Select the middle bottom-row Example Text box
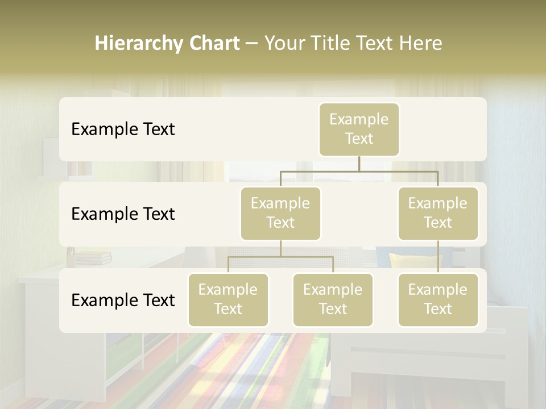The image size is (546, 409). point(333,300)
